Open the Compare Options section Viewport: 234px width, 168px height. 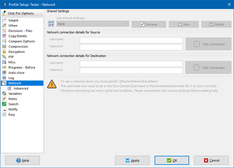pos(22,41)
